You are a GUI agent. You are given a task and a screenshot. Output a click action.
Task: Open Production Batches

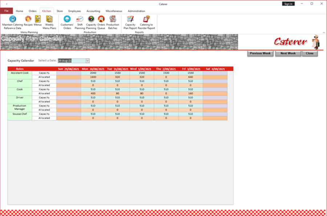click(113, 23)
